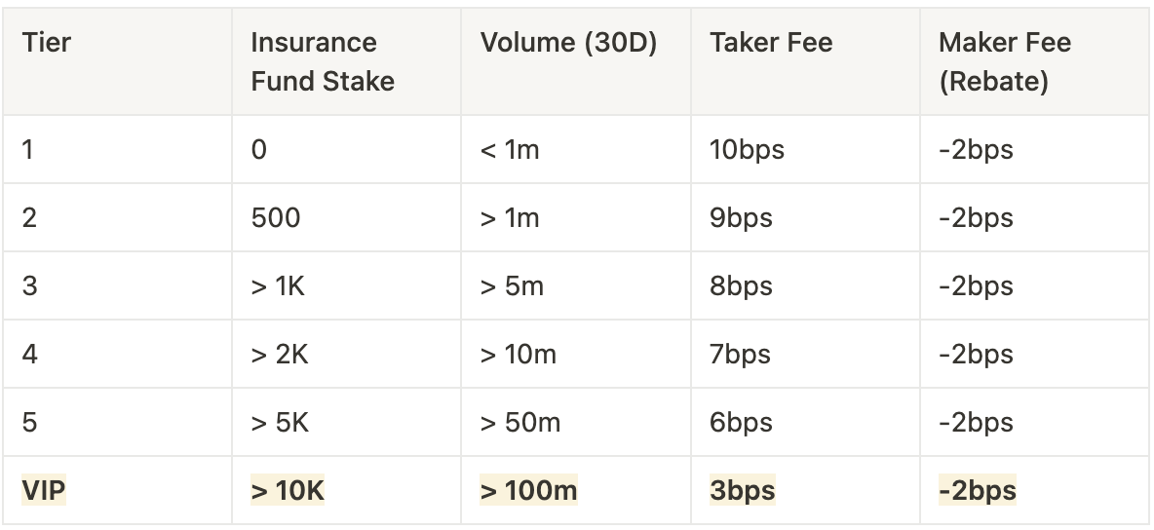Click the 9bps taker fee cell
The image size is (1154, 530).
(741, 217)
